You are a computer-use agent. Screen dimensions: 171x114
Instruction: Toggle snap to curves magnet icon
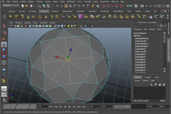tap(108, 6)
